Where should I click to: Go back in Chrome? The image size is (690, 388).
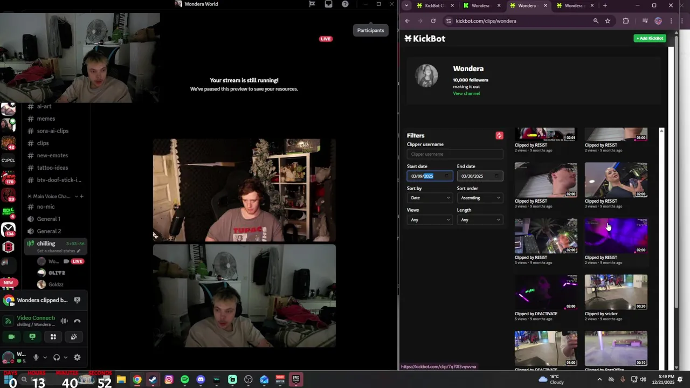[x=408, y=21]
